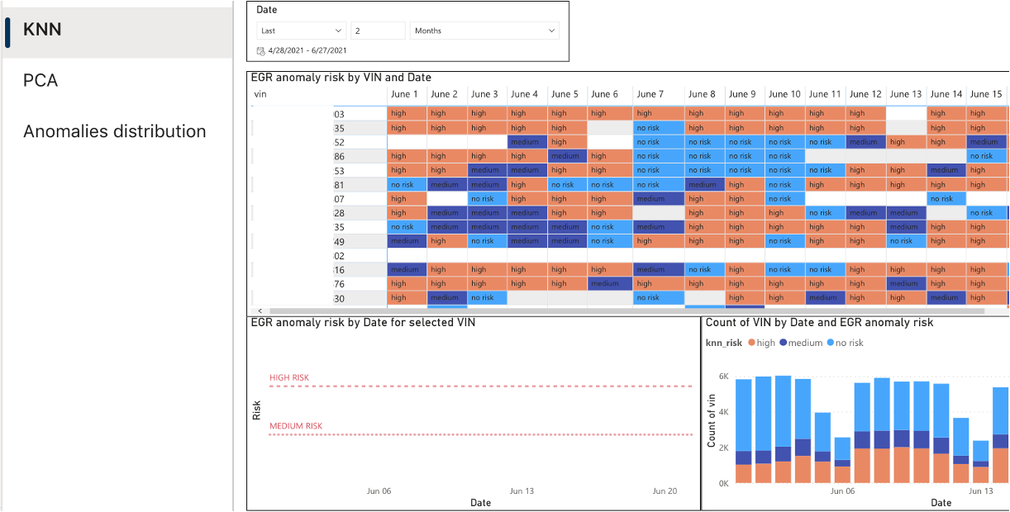Open the 'Months' period dropdown
The image size is (1010, 512).
point(484,31)
